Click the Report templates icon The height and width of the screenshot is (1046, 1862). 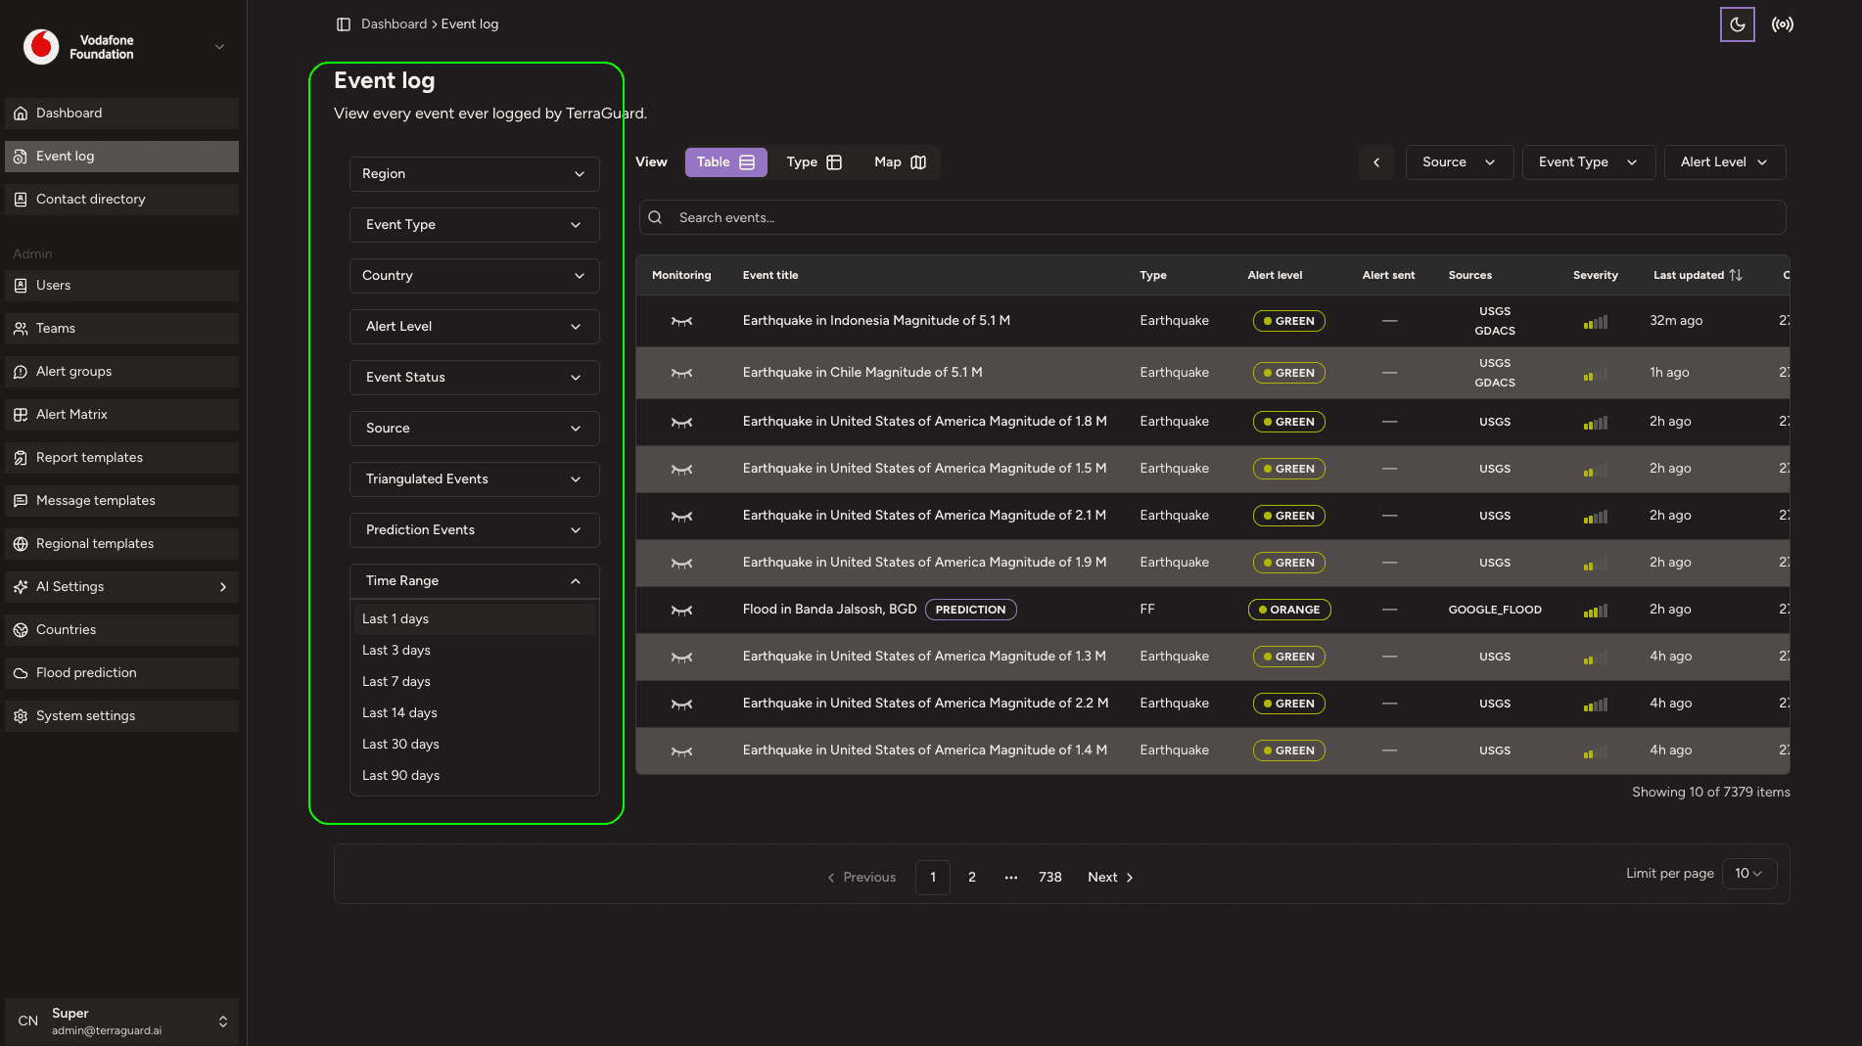tap(21, 458)
